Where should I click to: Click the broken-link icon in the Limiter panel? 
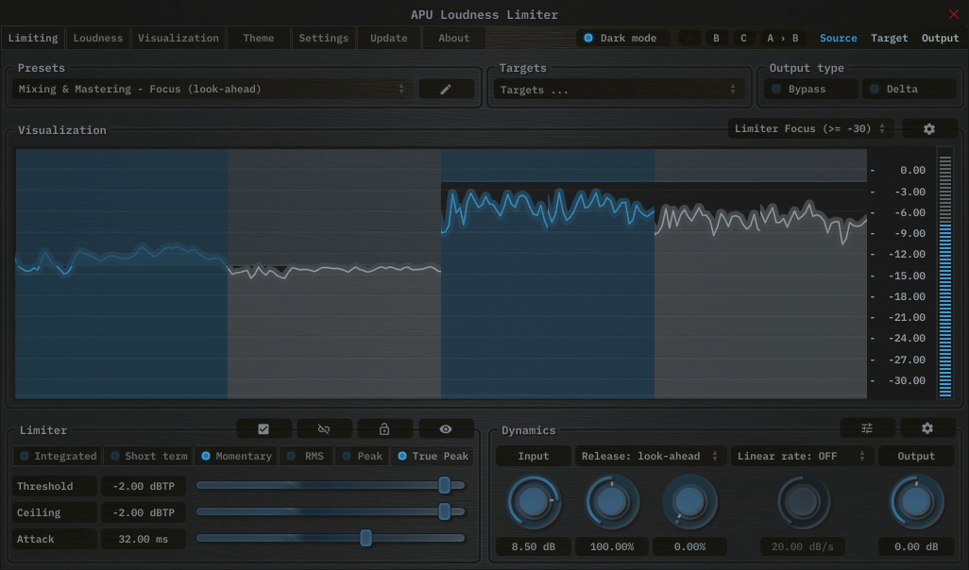324,428
